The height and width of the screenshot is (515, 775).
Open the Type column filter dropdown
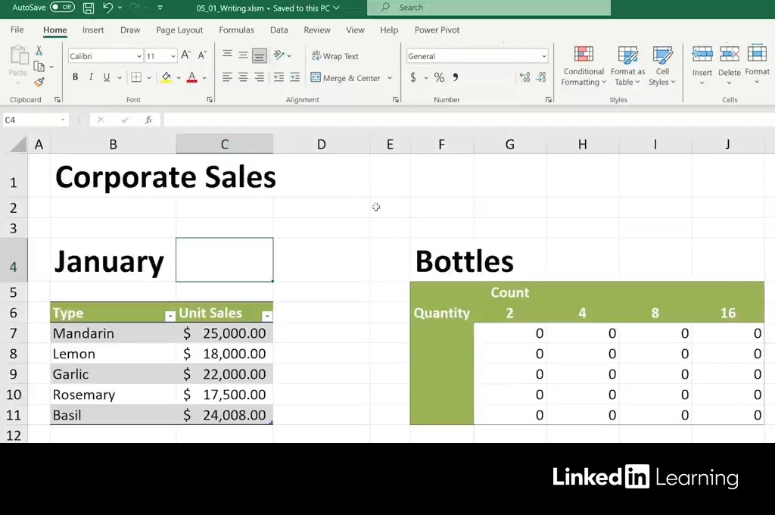point(170,316)
